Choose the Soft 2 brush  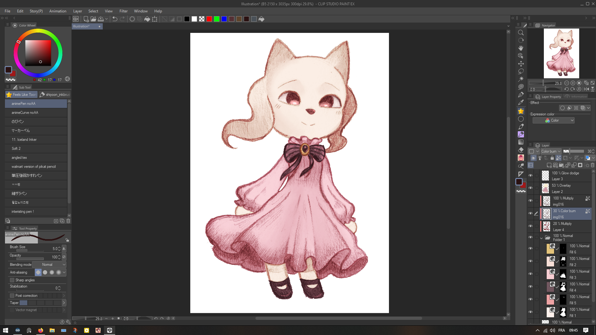[36, 149]
